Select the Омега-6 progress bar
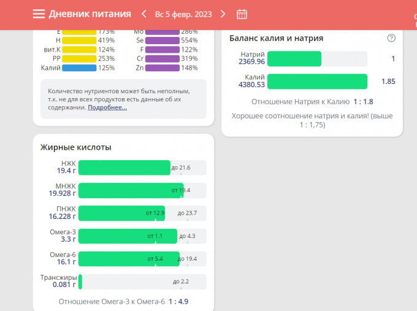The width and height of the screenshot is (417, 311). coord(142,259)
